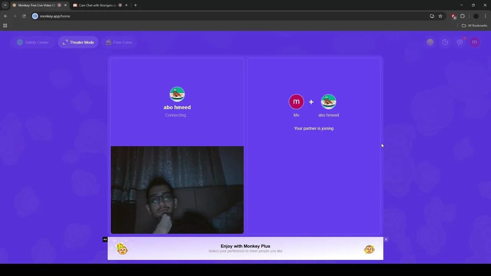Reload the monkey.app page

[24, 16]
